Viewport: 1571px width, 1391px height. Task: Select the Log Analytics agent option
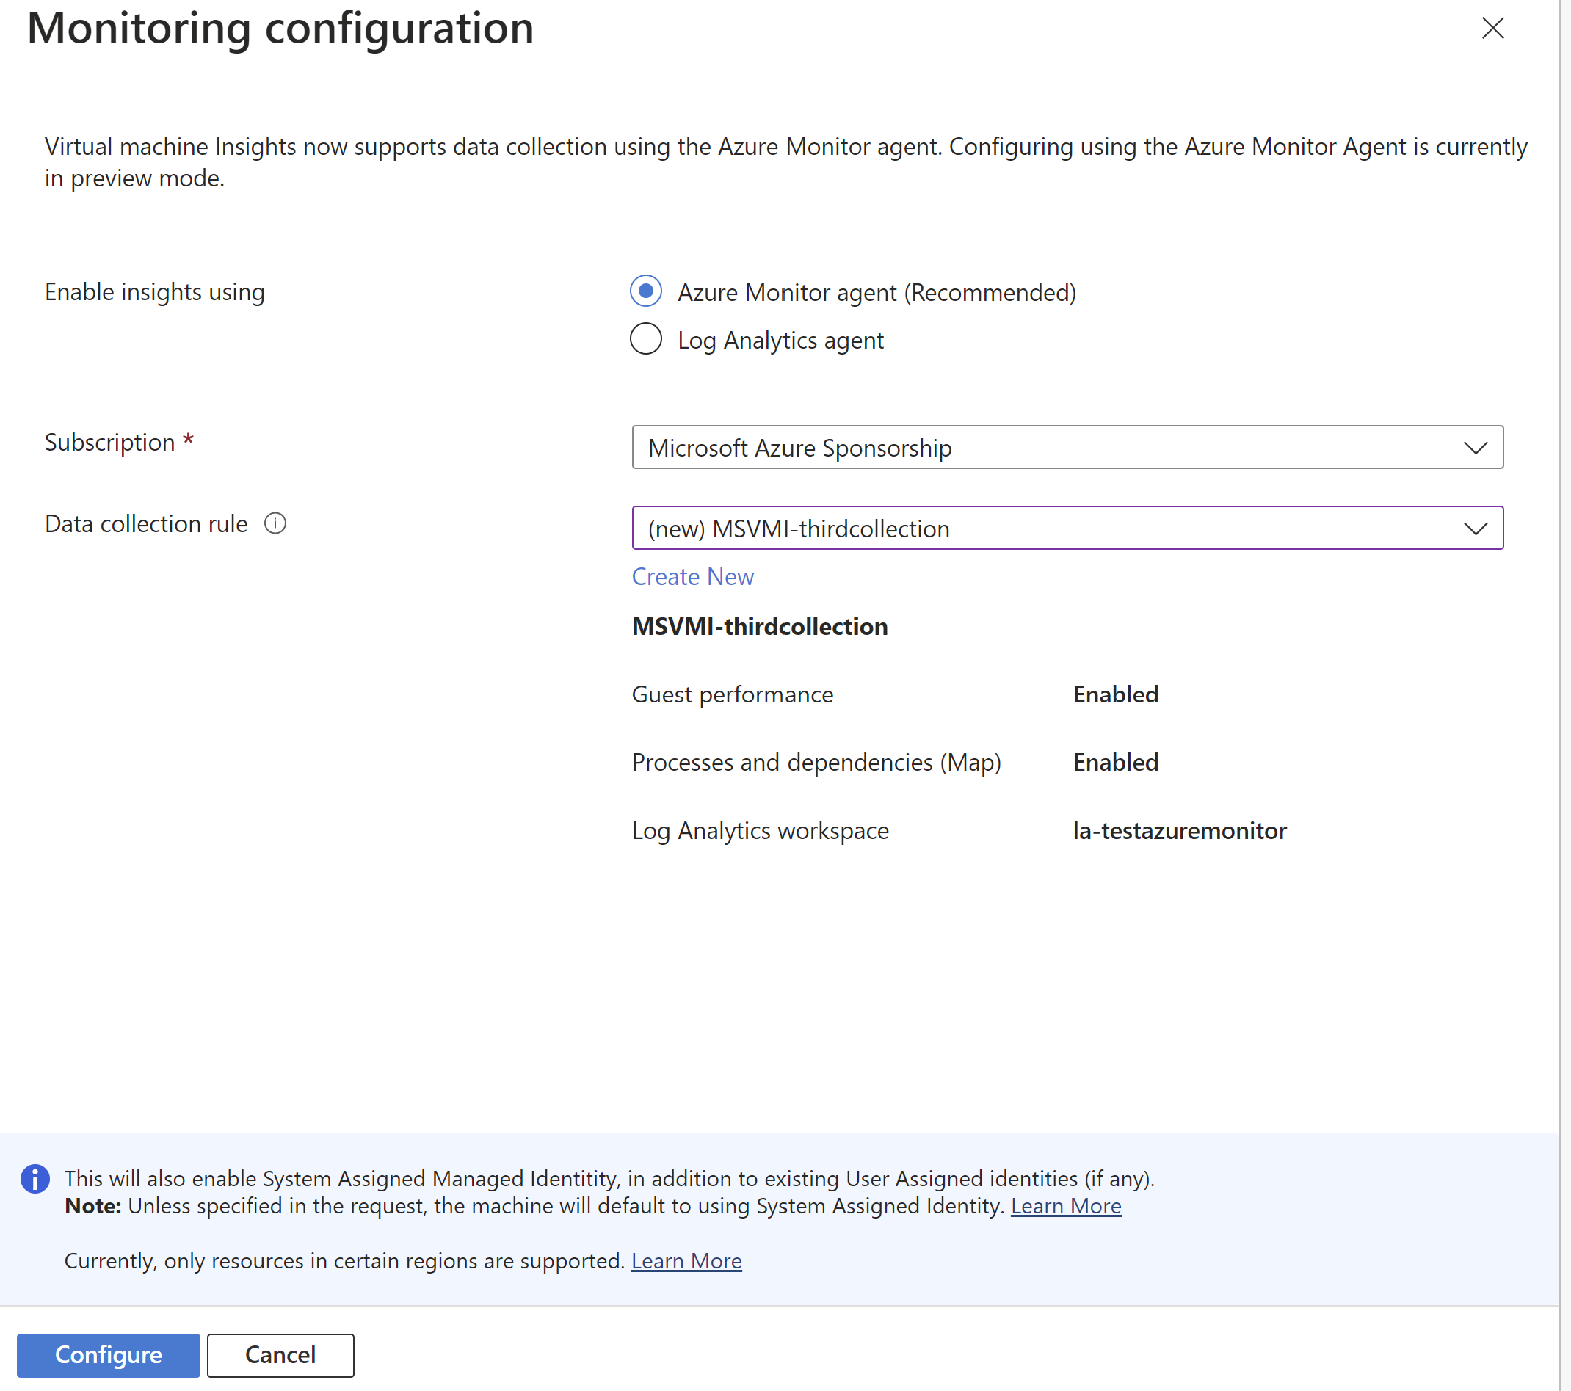pyautogui.click(x=645, y=339)
